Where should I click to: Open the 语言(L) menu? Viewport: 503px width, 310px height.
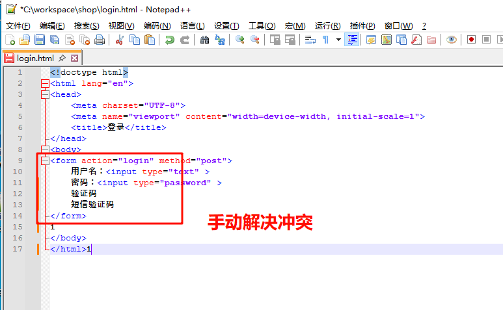click(x=192, y=26)
